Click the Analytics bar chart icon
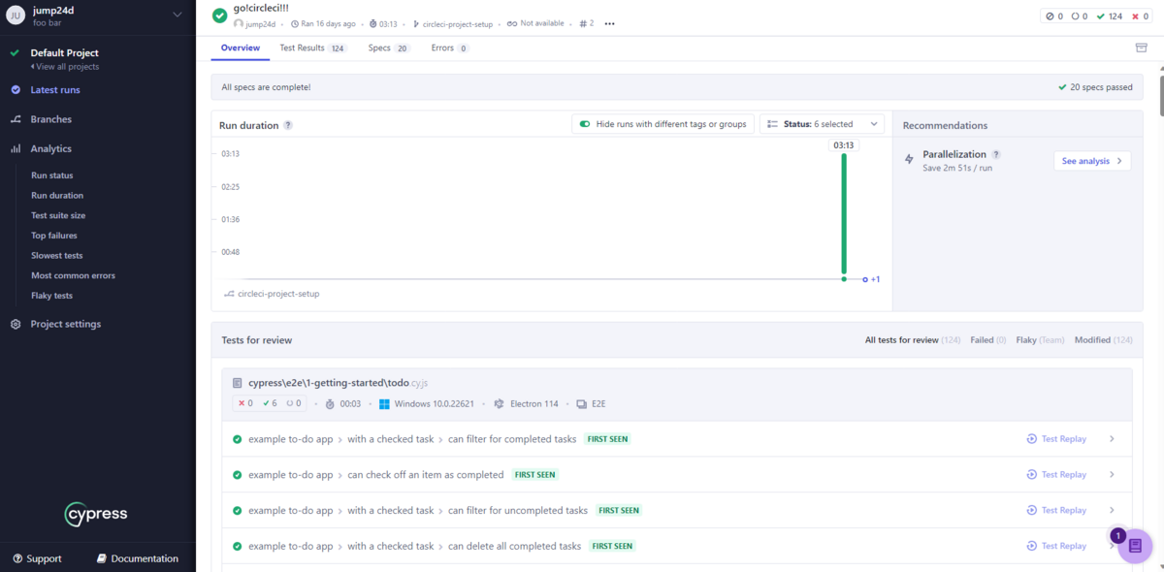 pos(16,149)
